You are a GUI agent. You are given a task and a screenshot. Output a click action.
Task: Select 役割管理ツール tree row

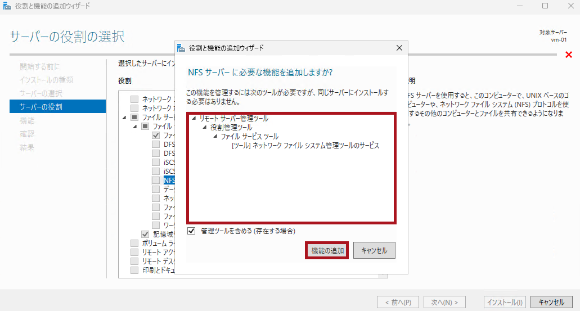232,127
